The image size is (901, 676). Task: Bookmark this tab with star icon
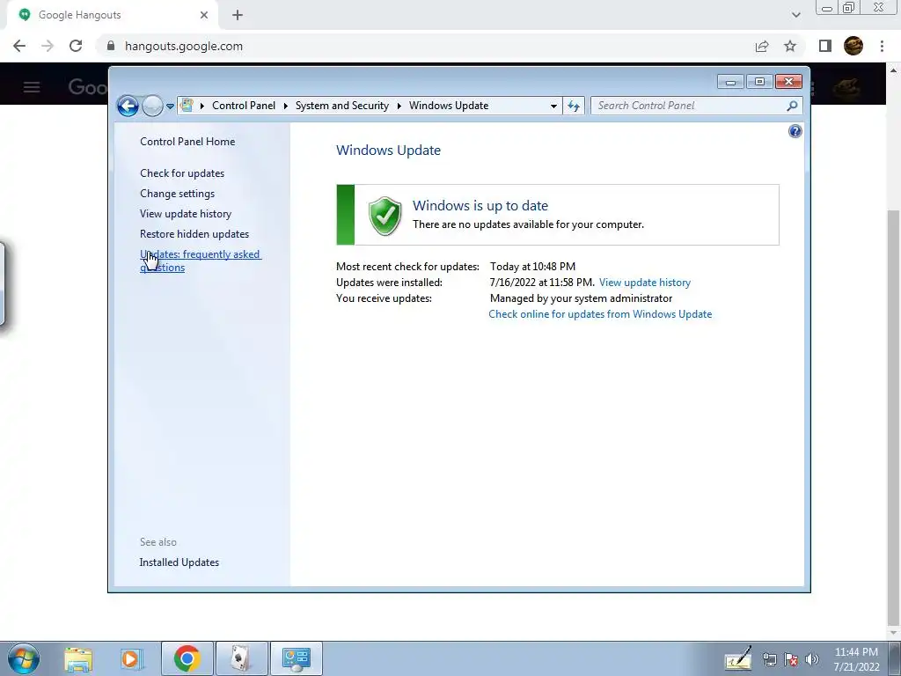[x=790, y=46]
